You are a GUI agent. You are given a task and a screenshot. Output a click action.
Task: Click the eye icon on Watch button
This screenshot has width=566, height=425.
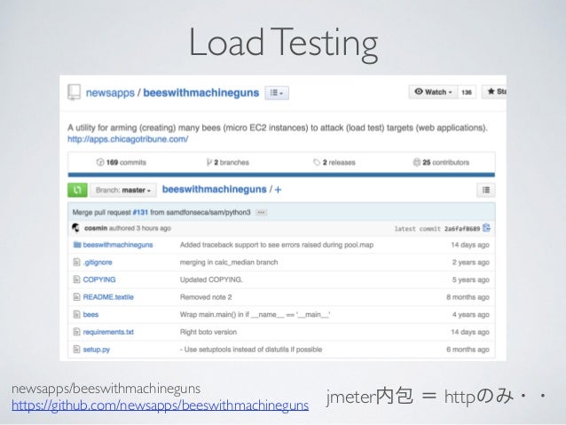(419, 91)
